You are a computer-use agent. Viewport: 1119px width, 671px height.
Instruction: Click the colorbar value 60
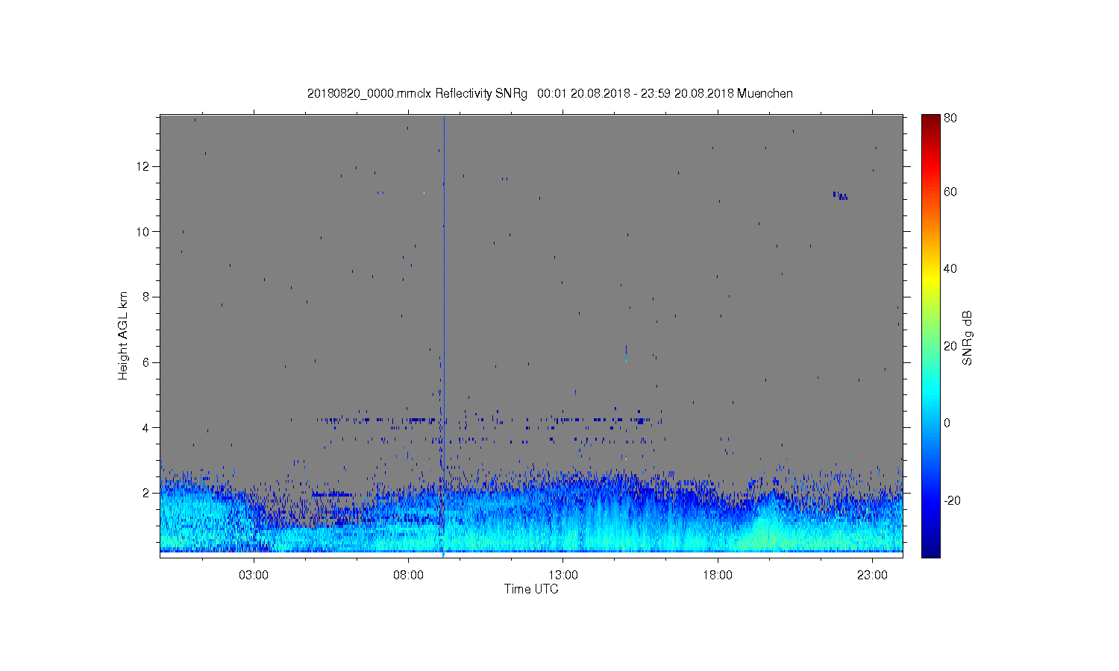pos(950,192)
